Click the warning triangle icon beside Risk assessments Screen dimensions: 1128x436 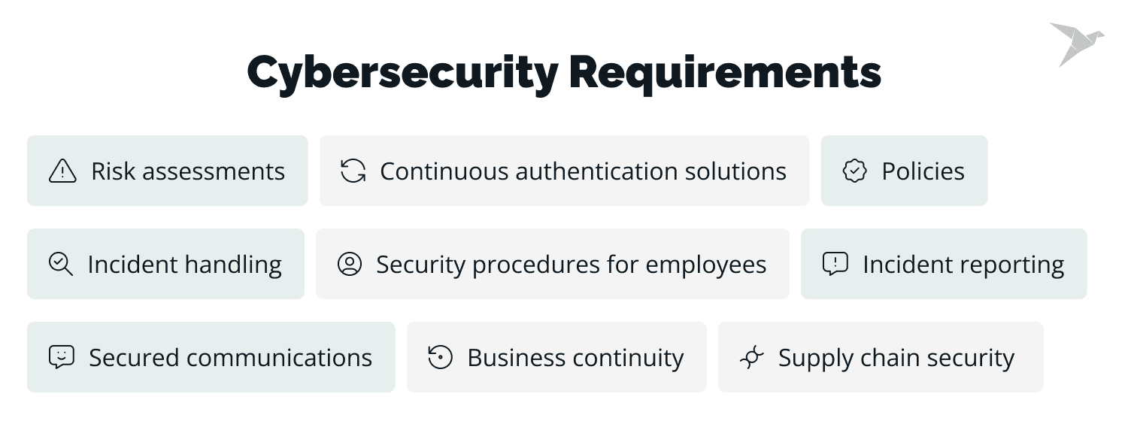point(62,171)
